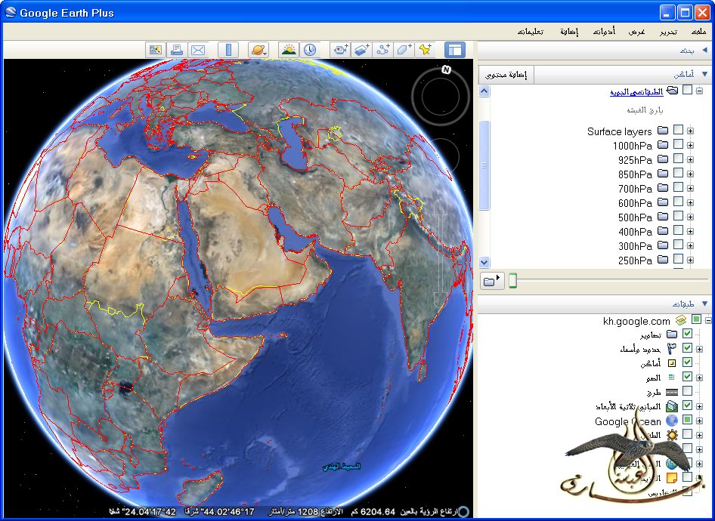Click the time slider handle under Places

pyautogui.click(x=513, y=281)
